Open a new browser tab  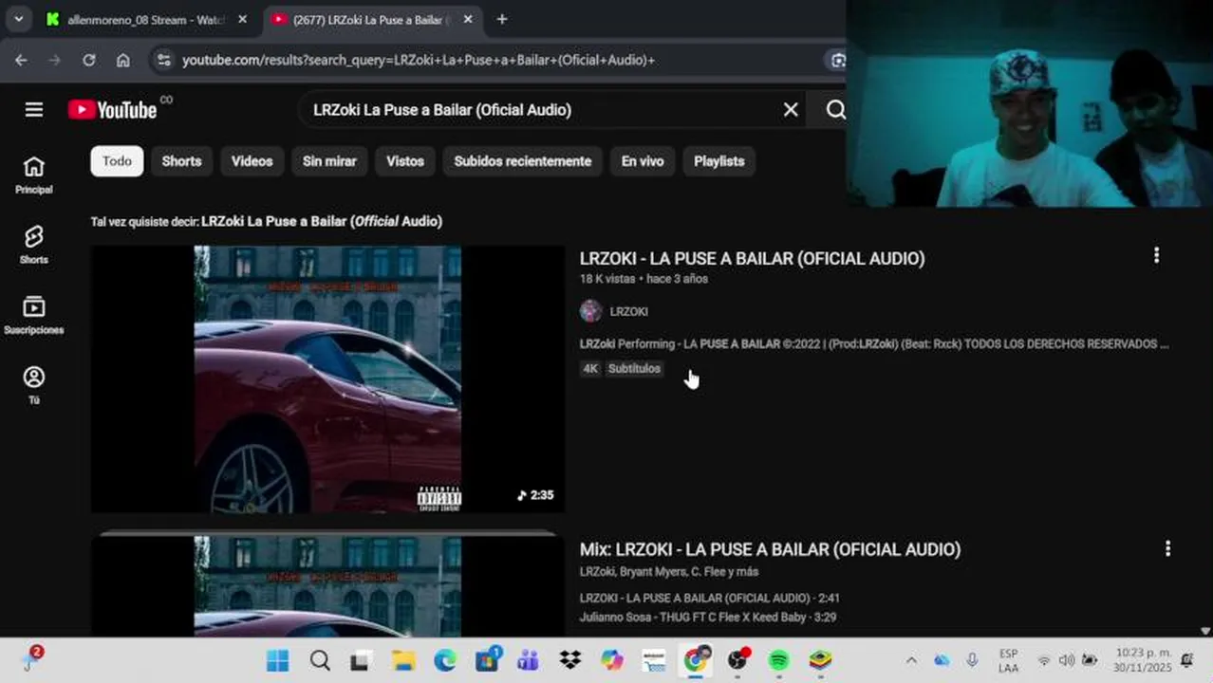[x=502, y=19]
